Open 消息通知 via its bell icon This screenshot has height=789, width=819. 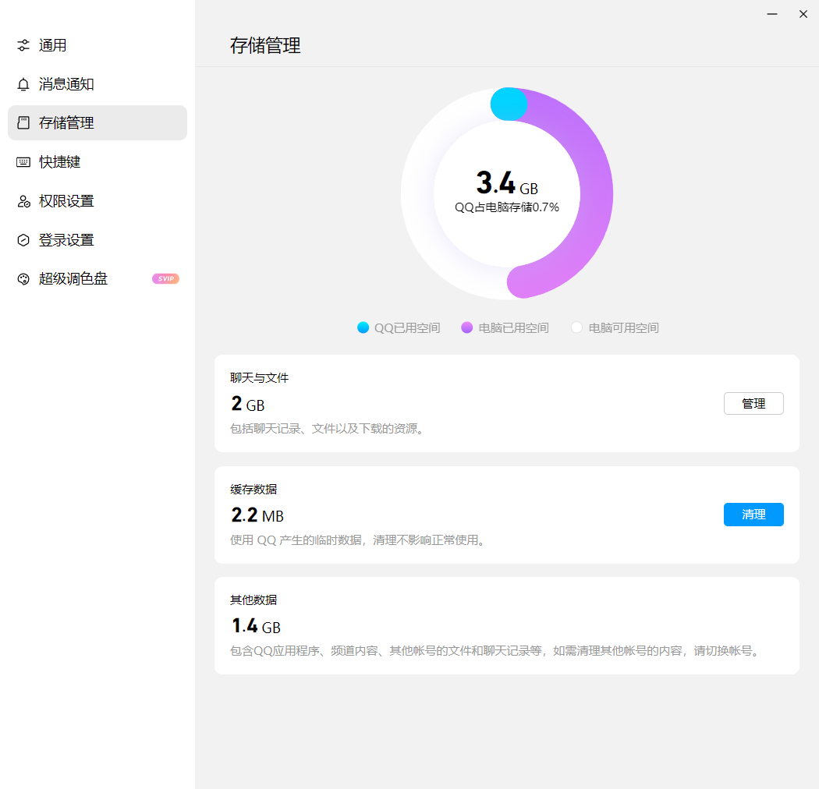click(22, 84)
